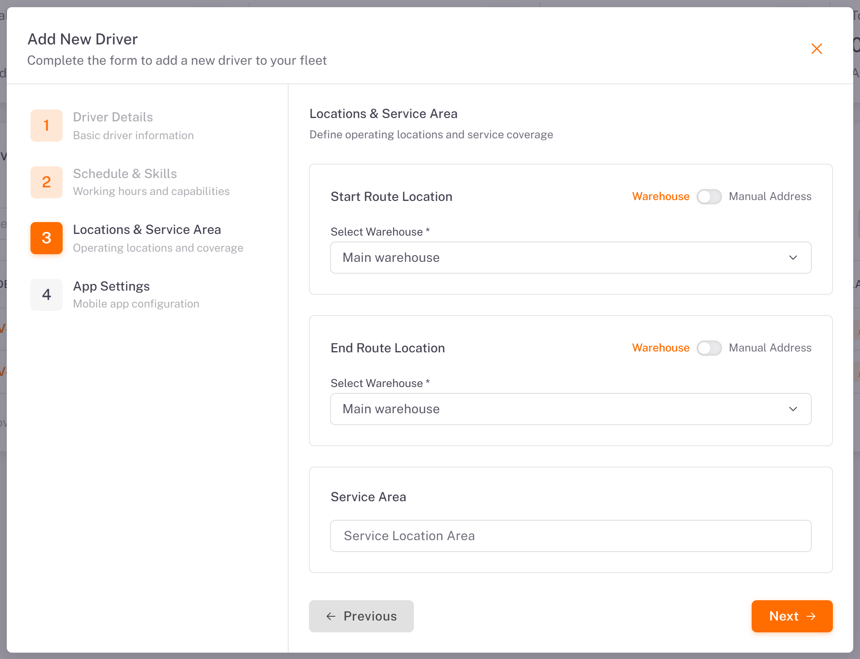Click 'Operating locations and coverage' subtitle
This screenshot has width=860, height=659.
[x=158, y=248]
